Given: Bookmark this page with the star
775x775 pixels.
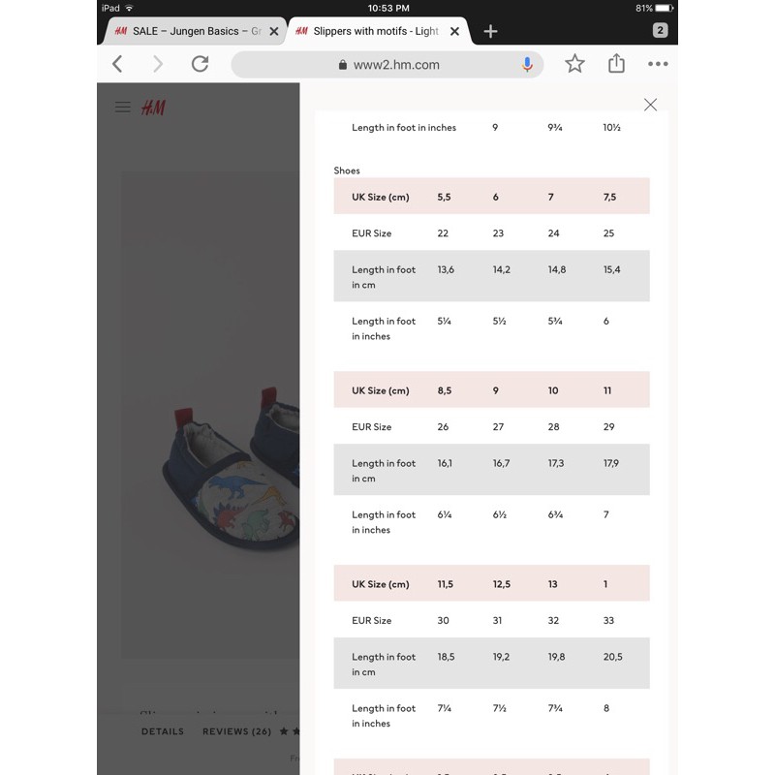Looking at the screenshot, I should click(x=574, y=64).
